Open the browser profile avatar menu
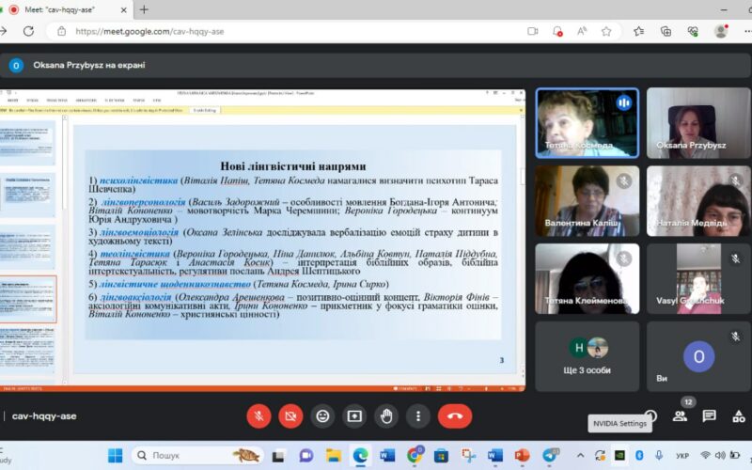 tap(721, 31)
